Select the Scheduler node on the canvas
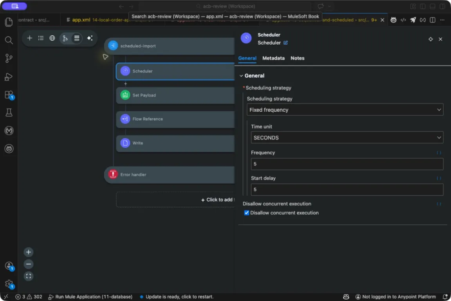Image resolution: width=451 pixels, height=301 pixels. [x=175, y=71]
